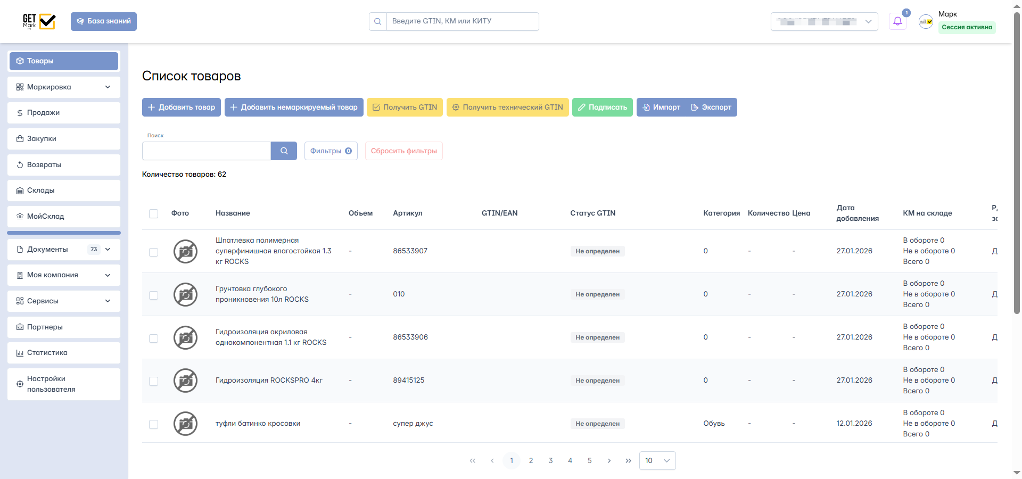Click the user avatar icon

point(926,22)
